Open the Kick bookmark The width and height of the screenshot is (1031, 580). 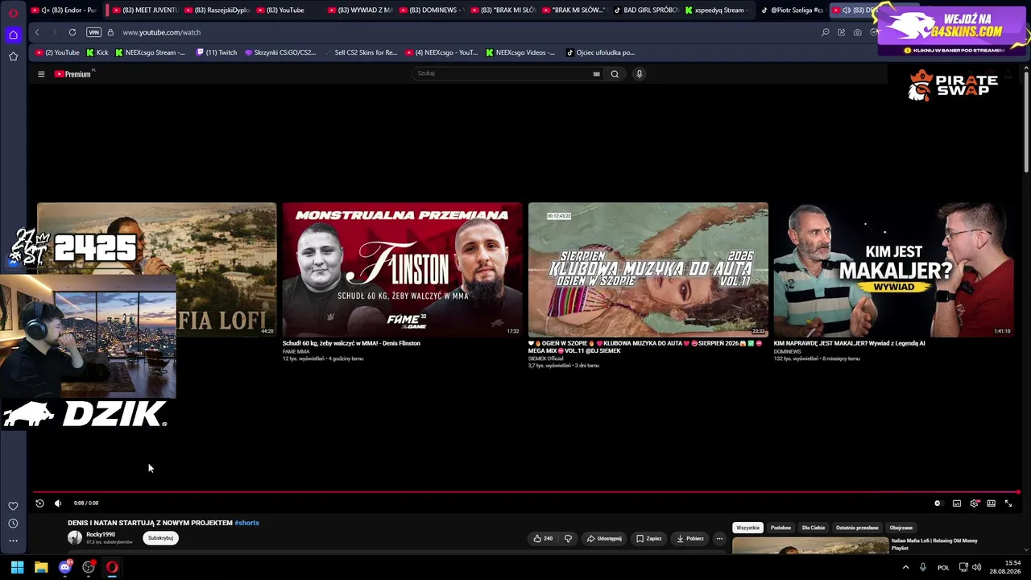(97, 52)
